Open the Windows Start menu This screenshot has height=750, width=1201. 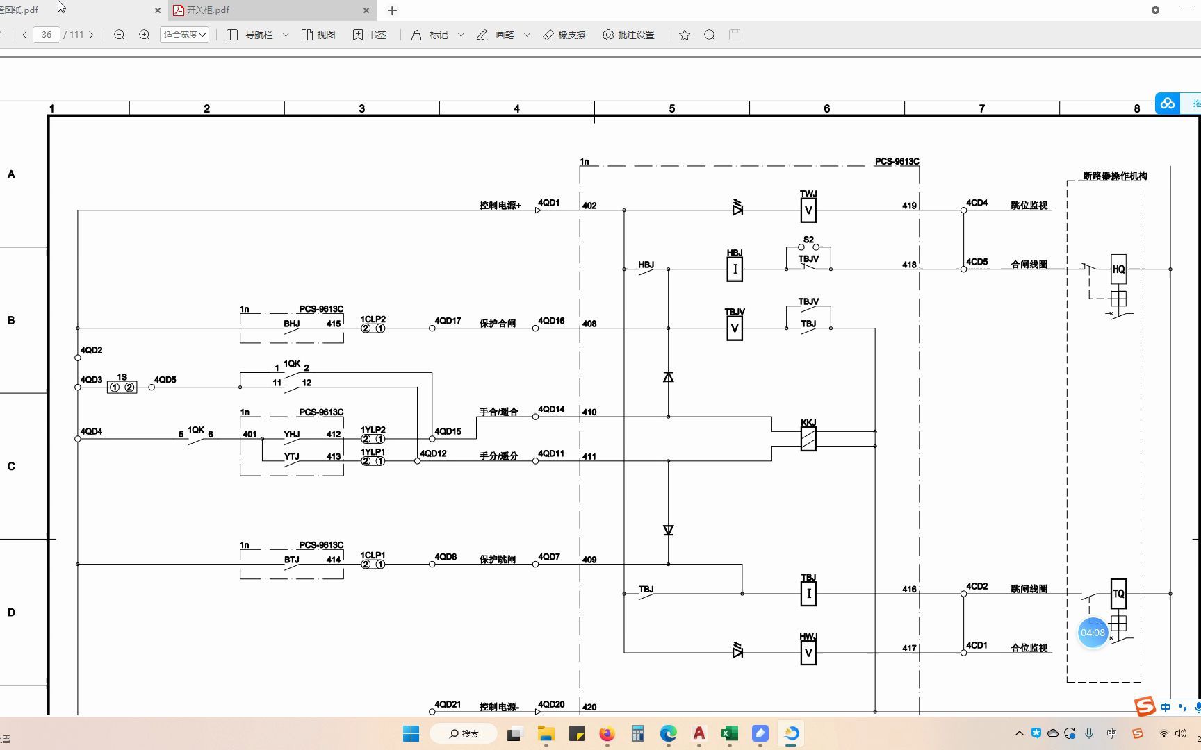point(411,733)
